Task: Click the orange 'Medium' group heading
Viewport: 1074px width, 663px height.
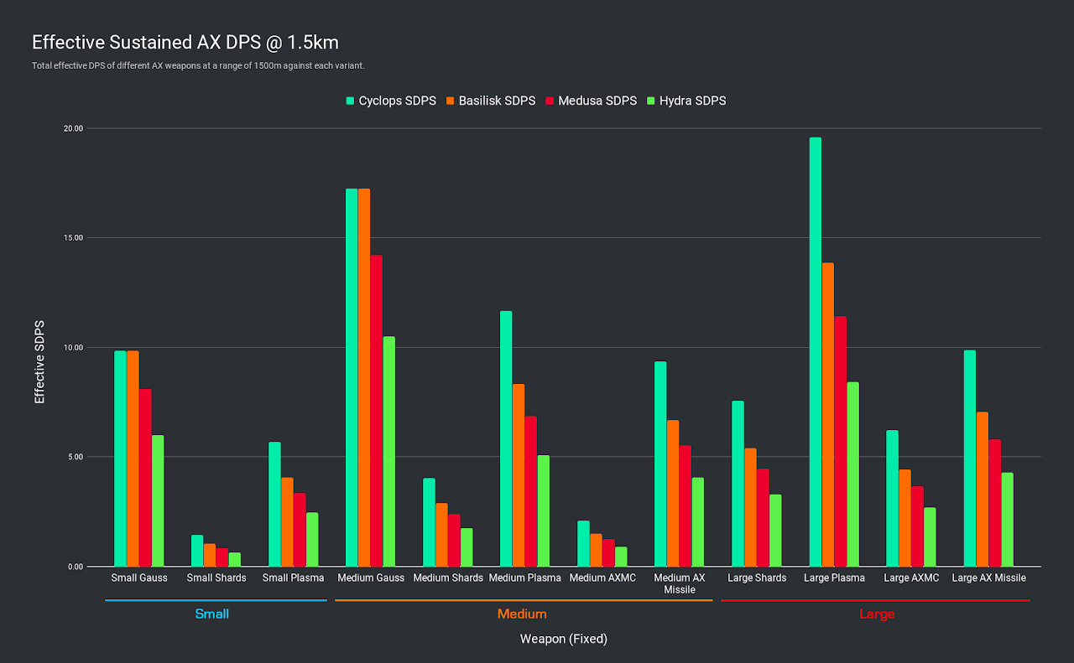Action: coord(522,614)
